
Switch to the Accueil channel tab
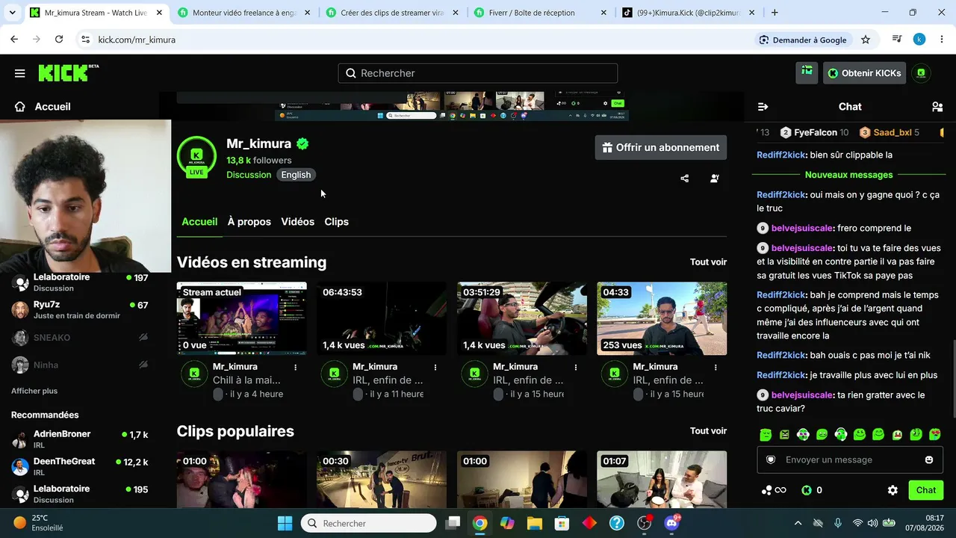[199, 222]
